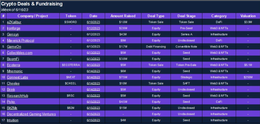The image size is (260, 124).
Task: Select the $1.8M amount raised cell
Action: point(123,22)
